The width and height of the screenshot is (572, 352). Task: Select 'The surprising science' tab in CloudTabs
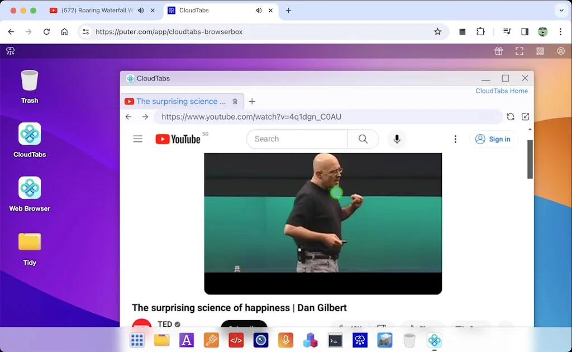click(x=178, y=101)
